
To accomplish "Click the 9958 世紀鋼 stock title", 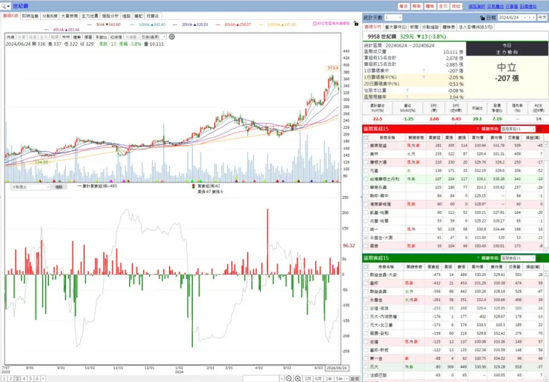I will coord(381,36).
